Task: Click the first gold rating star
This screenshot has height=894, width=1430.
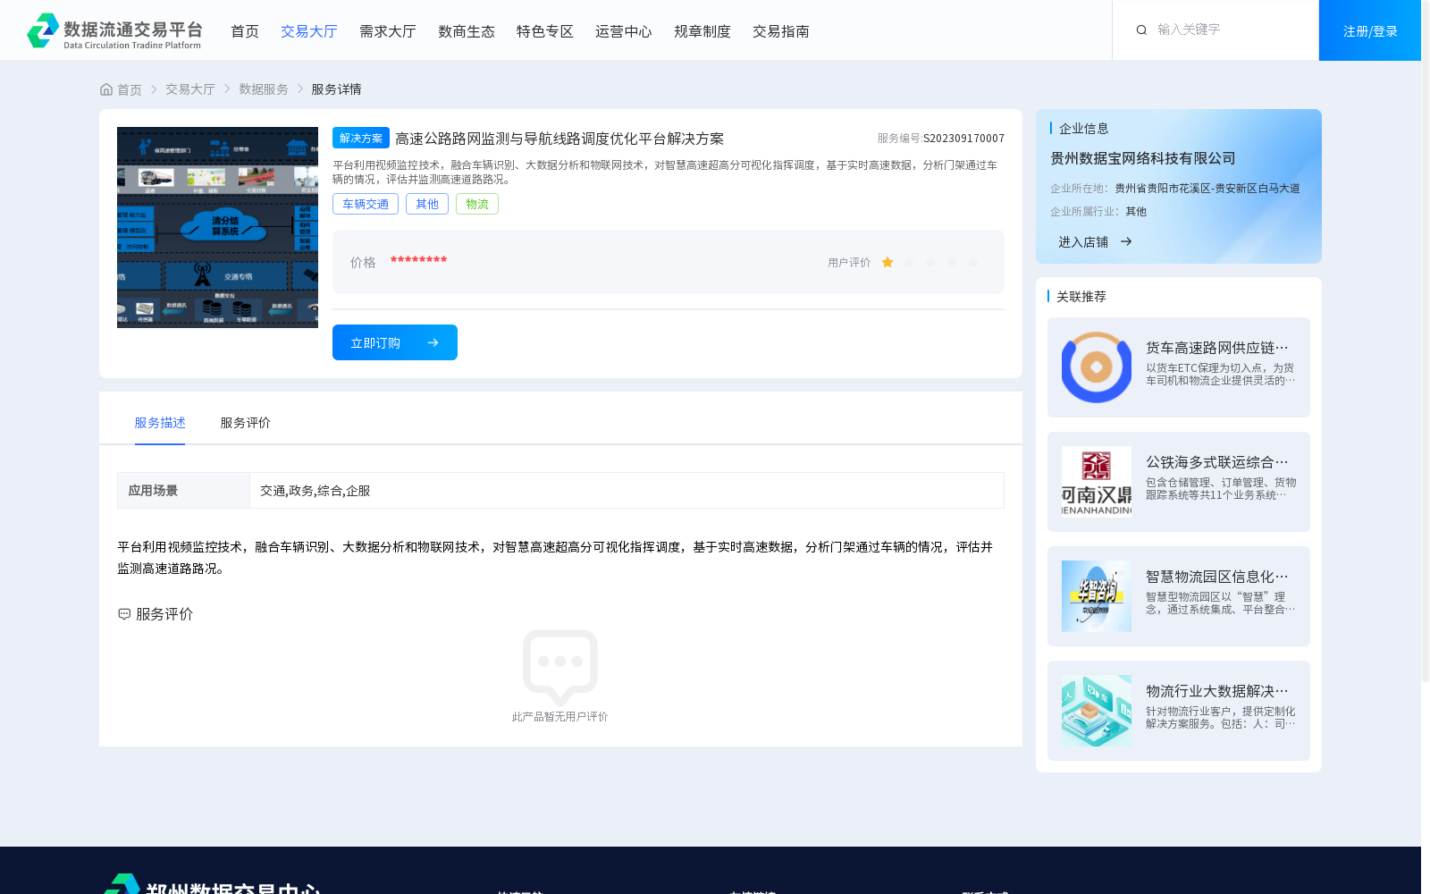Action: coord(887,262)
